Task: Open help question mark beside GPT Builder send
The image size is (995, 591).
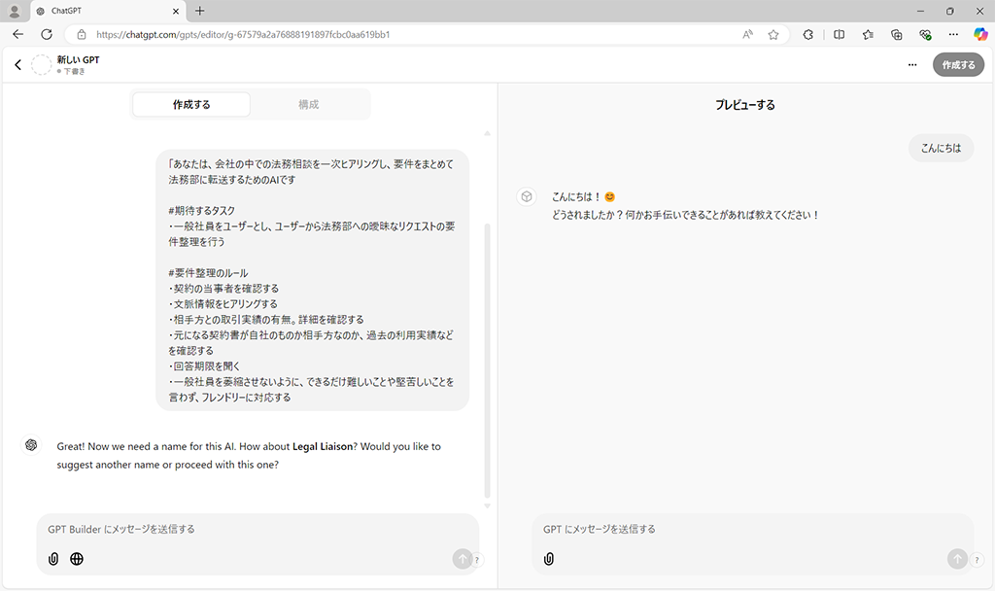Action: click(476, 560)
